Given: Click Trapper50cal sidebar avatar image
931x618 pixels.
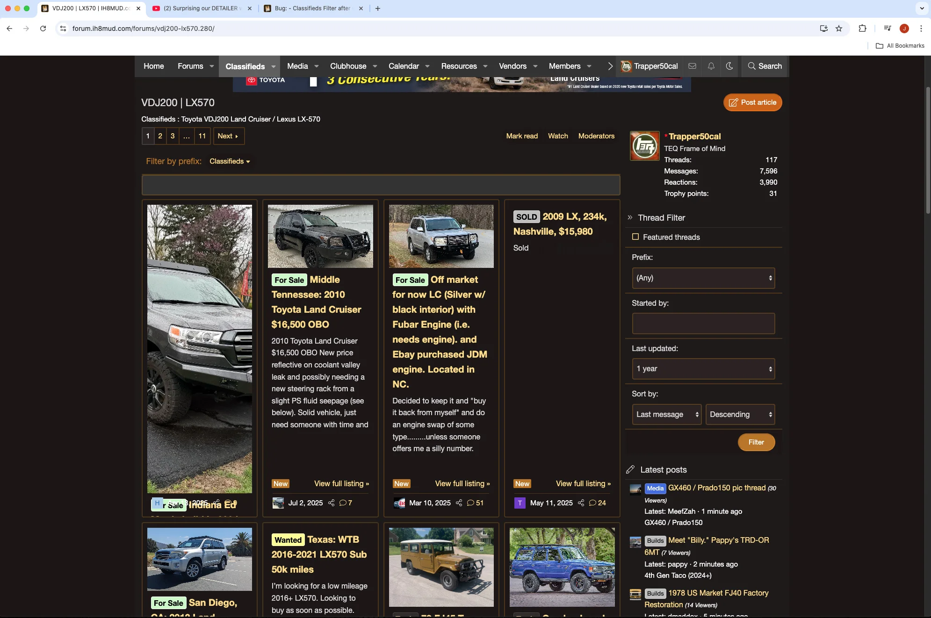Looking at the screenshot, I should pos(644,146).
